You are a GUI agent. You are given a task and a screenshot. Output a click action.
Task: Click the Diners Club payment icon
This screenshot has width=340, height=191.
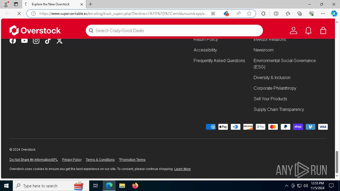point(236,127)
